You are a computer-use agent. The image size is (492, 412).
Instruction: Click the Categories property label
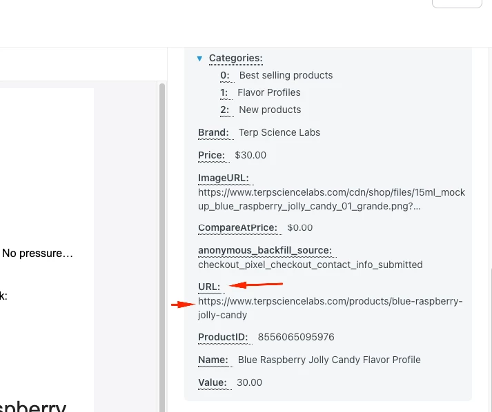pos(235,58)
